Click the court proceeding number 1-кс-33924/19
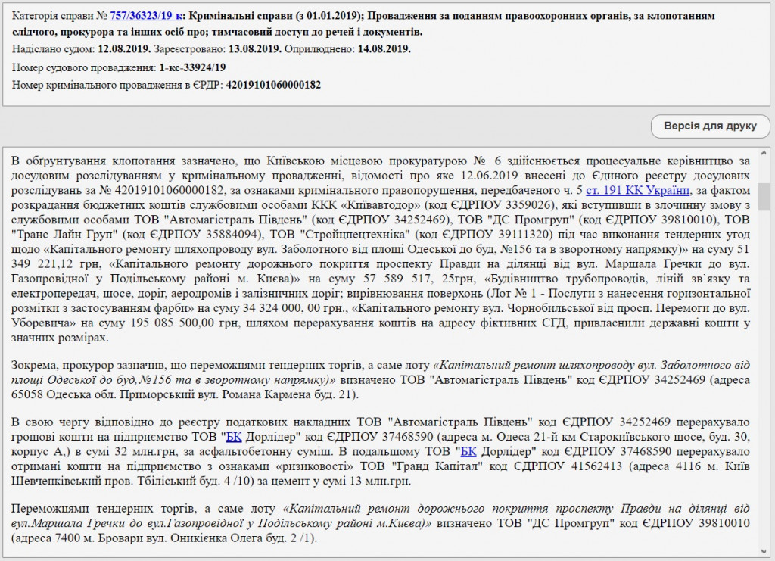Viewport: 775px width, 561px height. coord(192,67)
